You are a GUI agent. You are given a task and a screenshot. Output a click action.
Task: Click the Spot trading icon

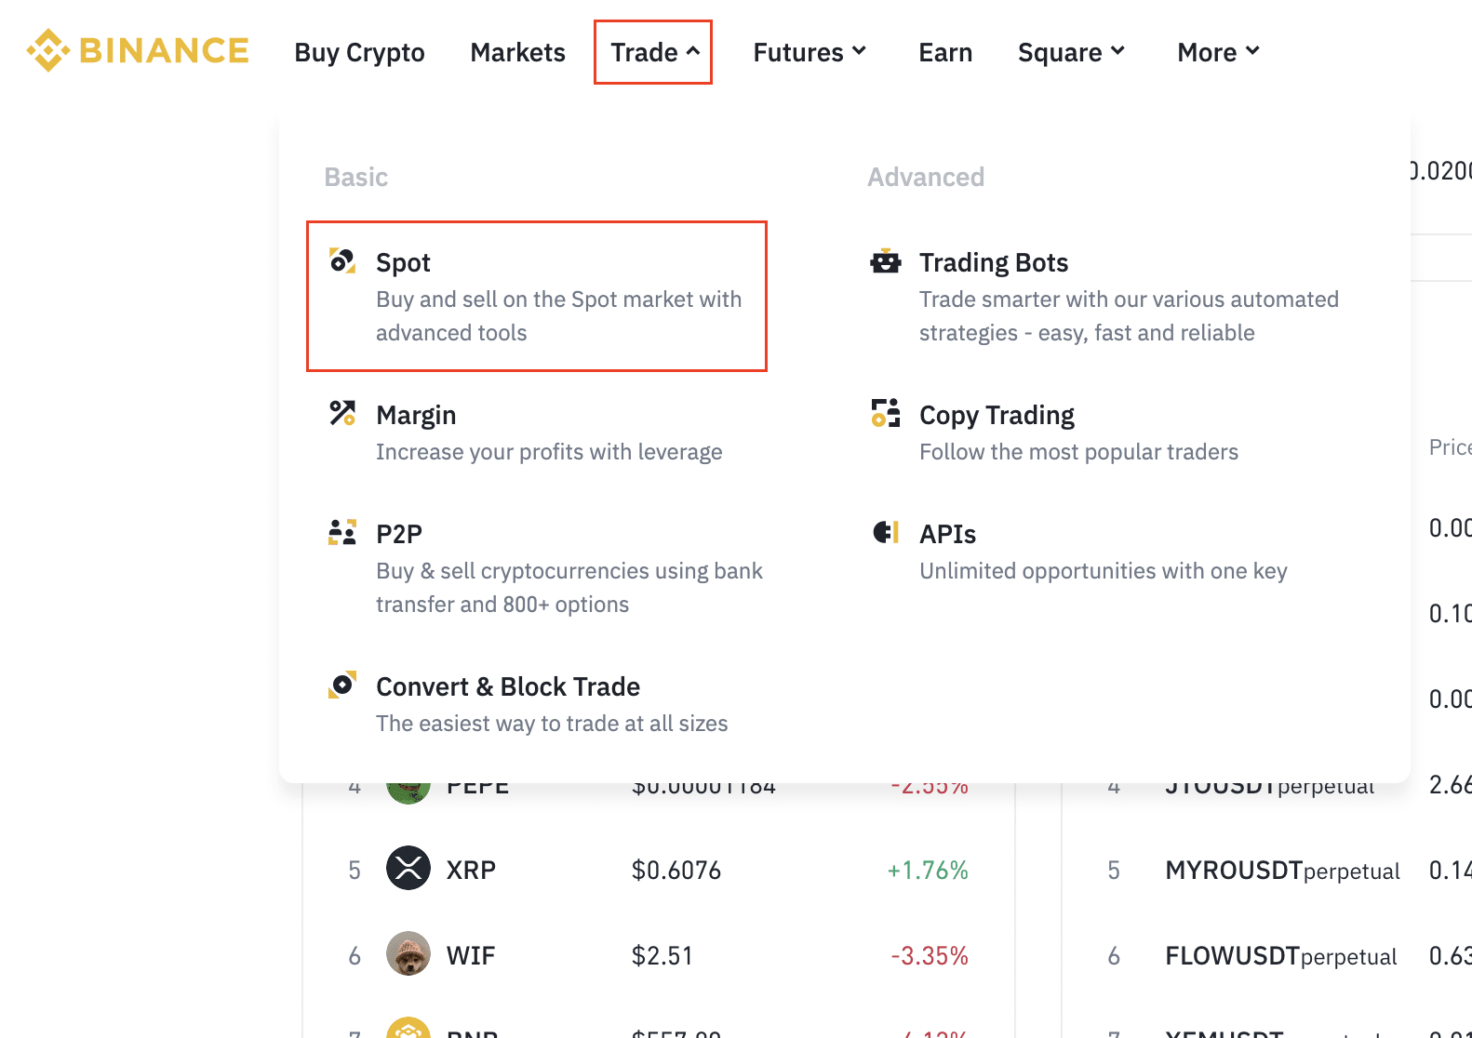(342, 261)
